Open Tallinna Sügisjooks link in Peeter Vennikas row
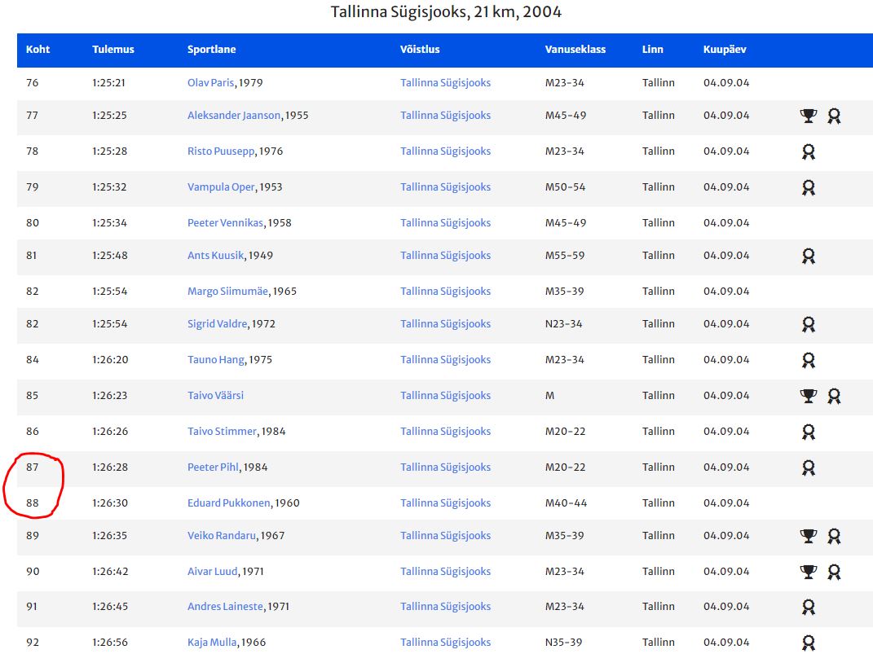This screenshot has height=654, width=873. 445,222
